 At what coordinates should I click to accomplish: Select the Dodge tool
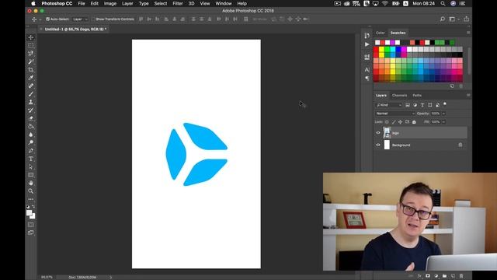[x=31, y=142]
